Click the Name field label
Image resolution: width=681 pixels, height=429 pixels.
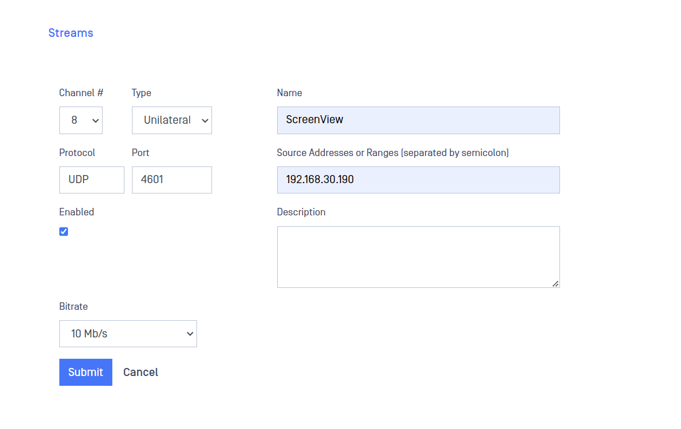coord(289,93)
